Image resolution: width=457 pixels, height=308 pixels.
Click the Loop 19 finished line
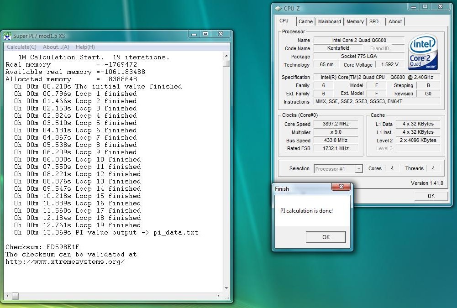pyautogui.click(x=77, y=225)
